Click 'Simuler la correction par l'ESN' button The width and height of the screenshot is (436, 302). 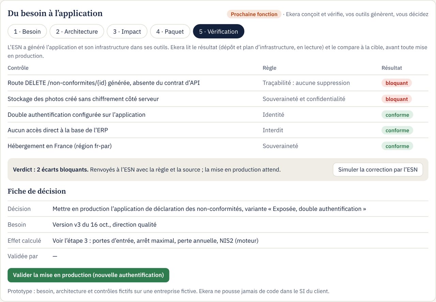point(378,170)
